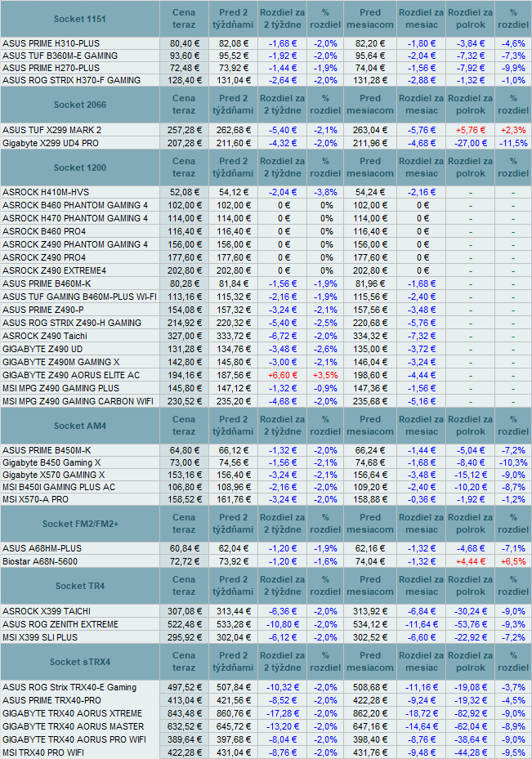
Task: Select ASUS ROG Strix TRX40-E Gaming name
Action: coord(69,687)
